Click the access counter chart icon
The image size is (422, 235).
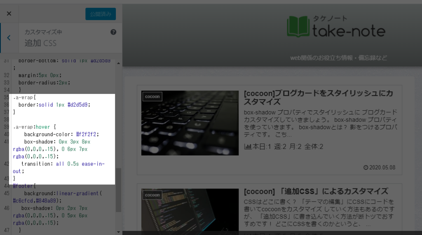pyautogui.click(x=248, y=147)
